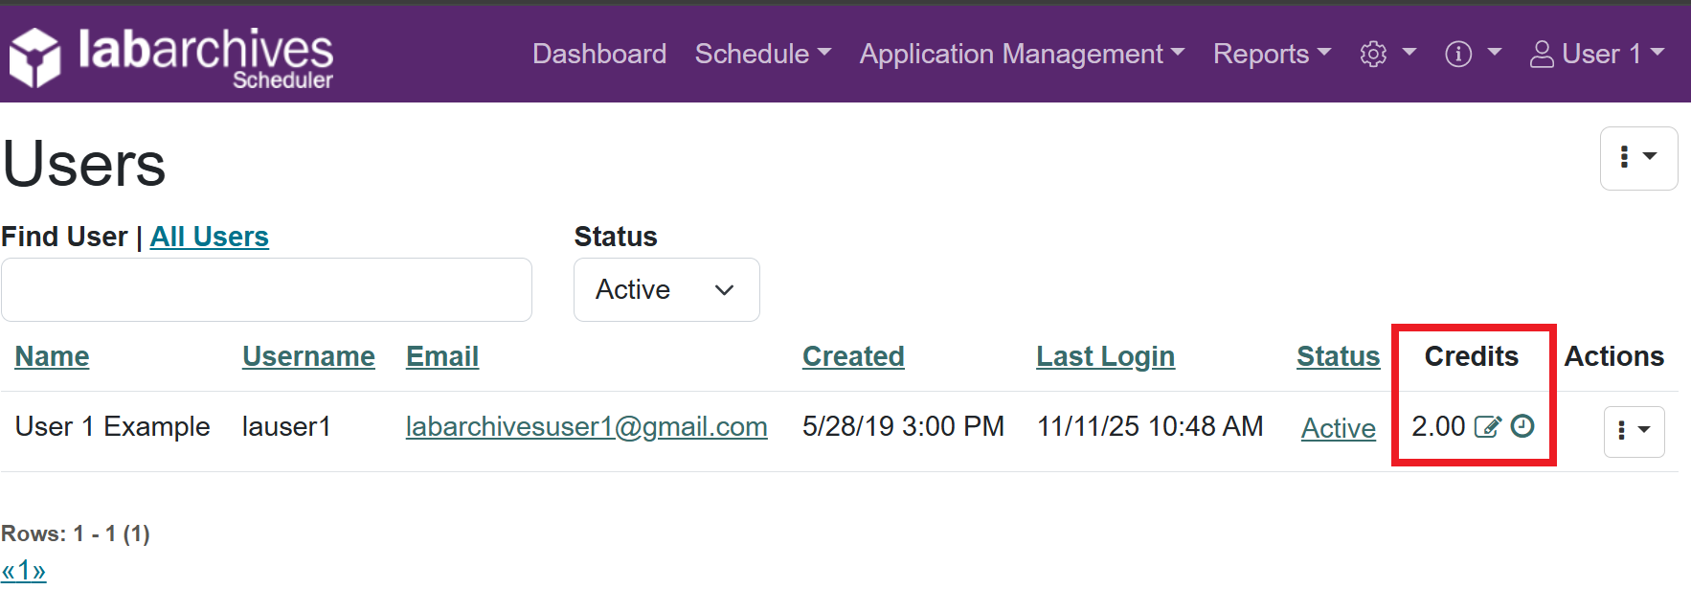This screenshot has height=590, width=1691.
Task: Click the All Users link
Action: tap(209, 237)
